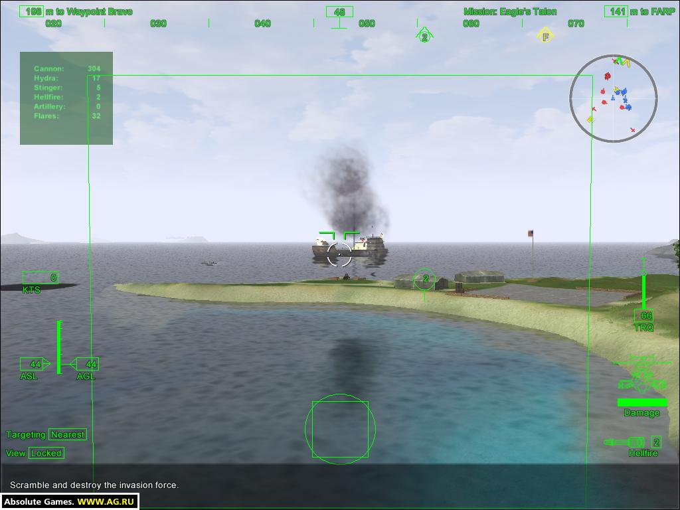The width and height of the screenshot is (680, 510).
Task: Click the aiming circle-and-square gunsight
Action: coord(340,429)
